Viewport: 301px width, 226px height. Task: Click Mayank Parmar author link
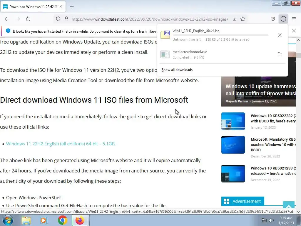click(x=237, y=101)
